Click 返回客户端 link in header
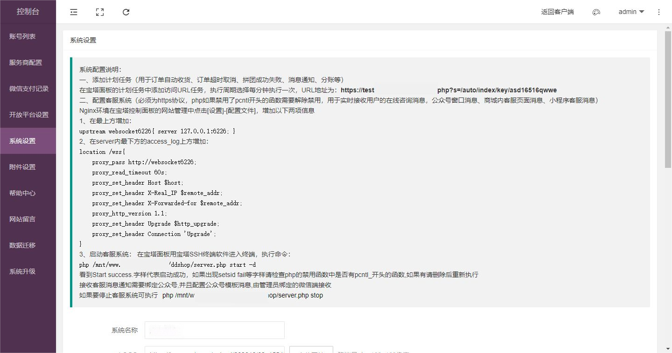Screen dimensions: 672x353 click(x=557, y=12)
